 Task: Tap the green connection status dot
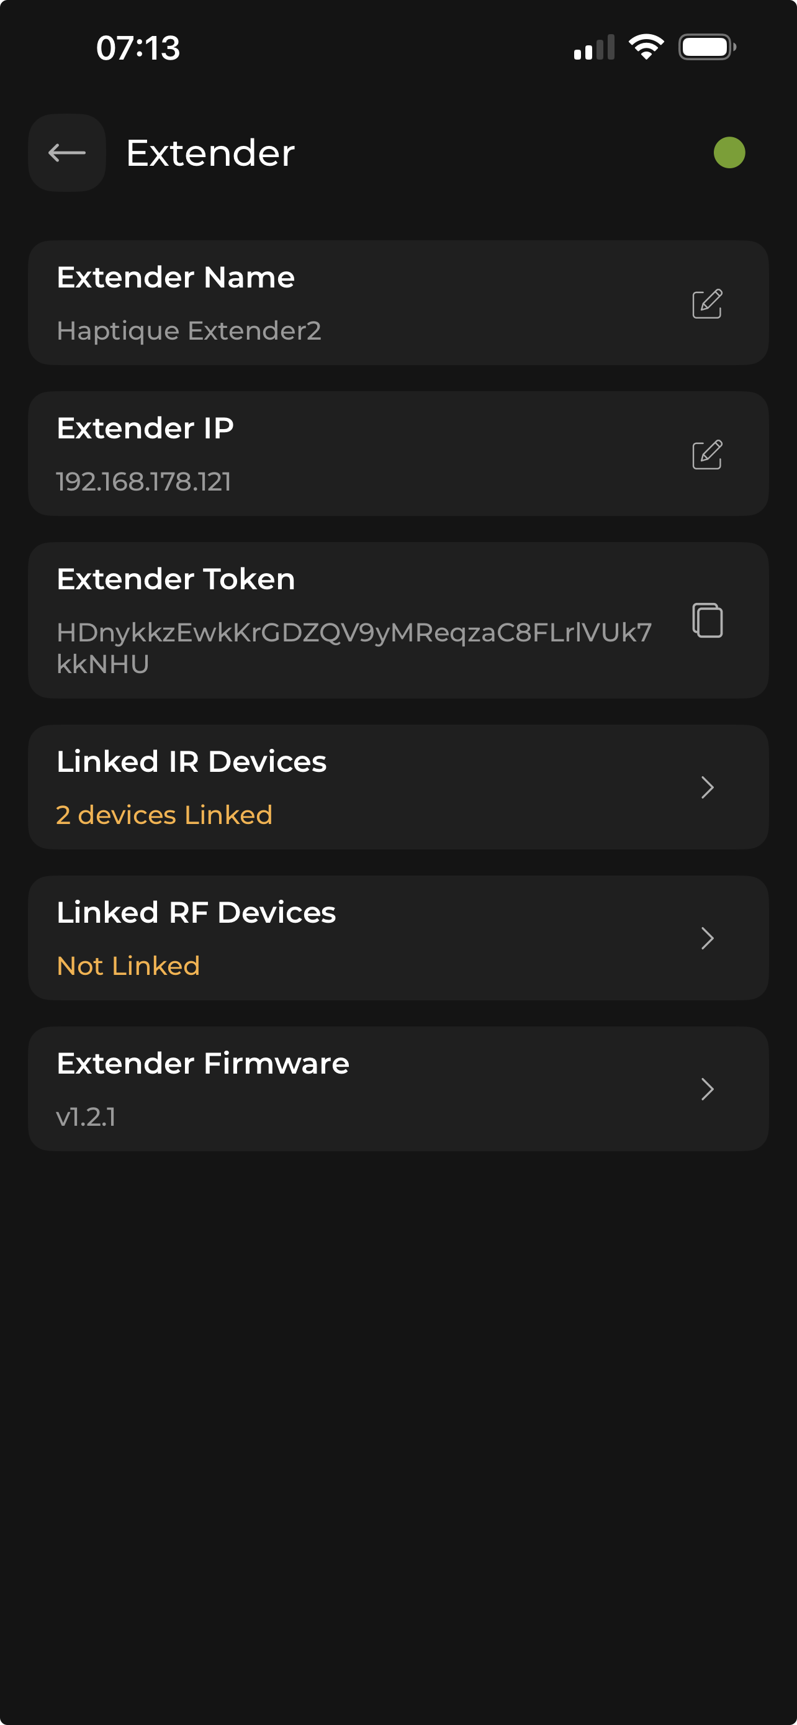pyautogui.click(x=729, y=153)
